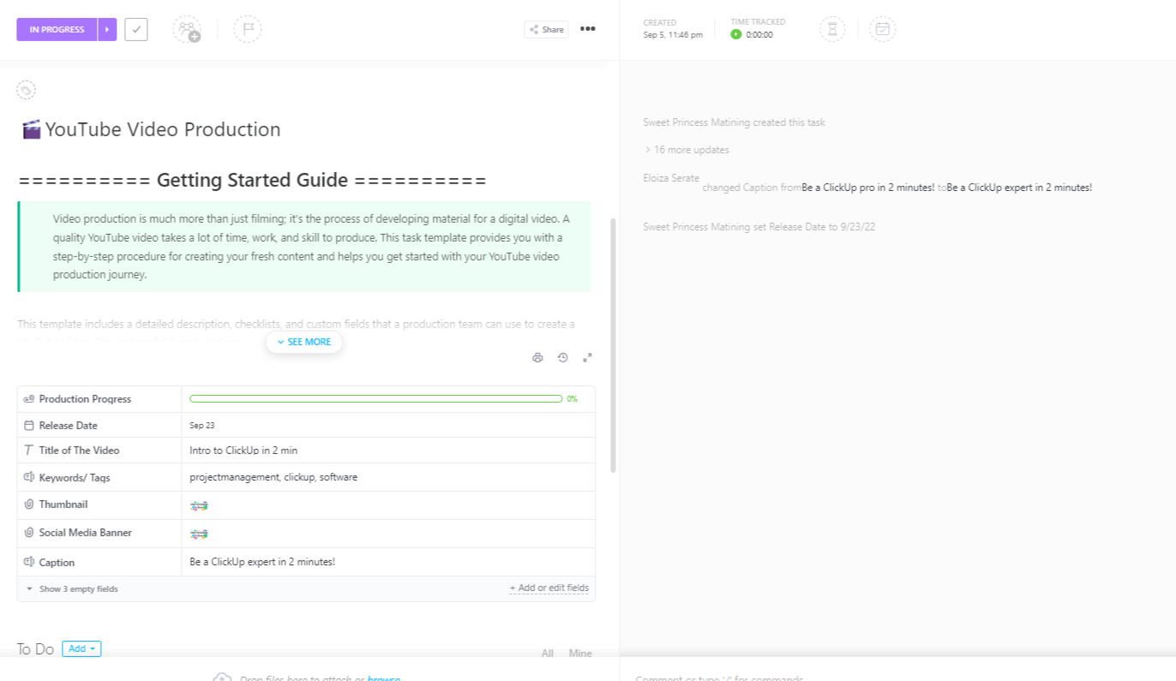This screenshot has width=1176, height=681.
Task: Open the add tags icon
Action: tap(26, 90)
